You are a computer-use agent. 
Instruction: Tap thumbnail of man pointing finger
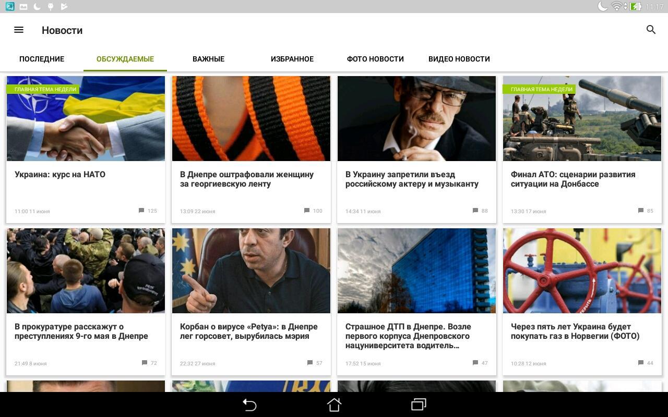[x=251, y=271]
